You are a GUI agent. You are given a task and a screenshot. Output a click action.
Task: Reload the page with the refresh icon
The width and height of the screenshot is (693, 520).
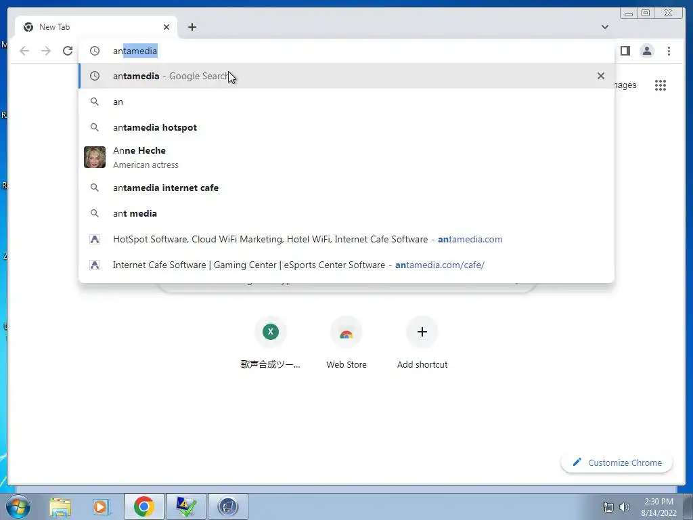click(68, 51)
